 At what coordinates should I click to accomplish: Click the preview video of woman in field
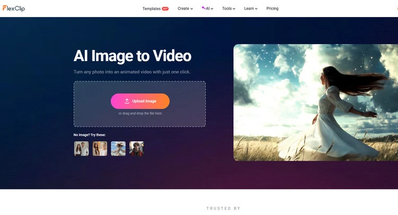(x=316, y=102)
